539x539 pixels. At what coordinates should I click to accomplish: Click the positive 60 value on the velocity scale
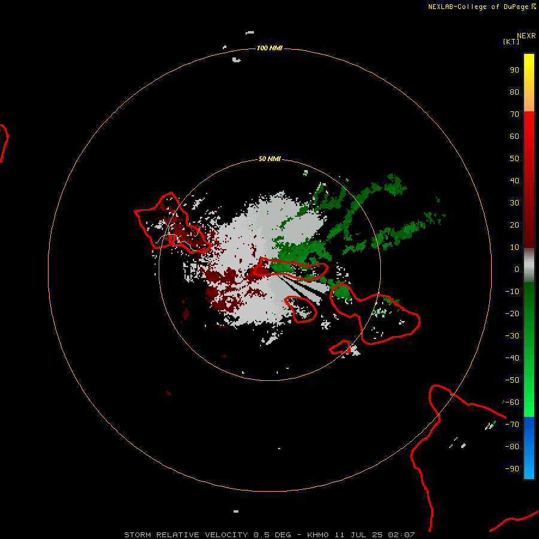tap(514, 136)
